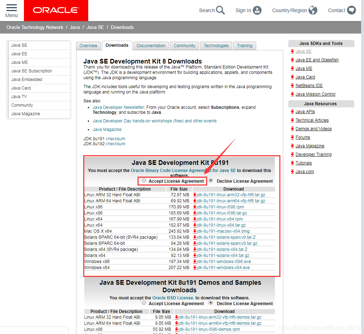Open the Documentation tab

pos(151,46)
